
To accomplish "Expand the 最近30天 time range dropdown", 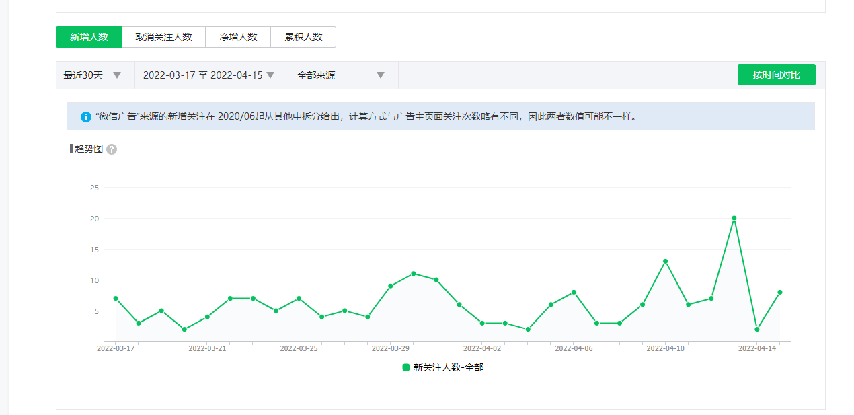I will point(93,75).
